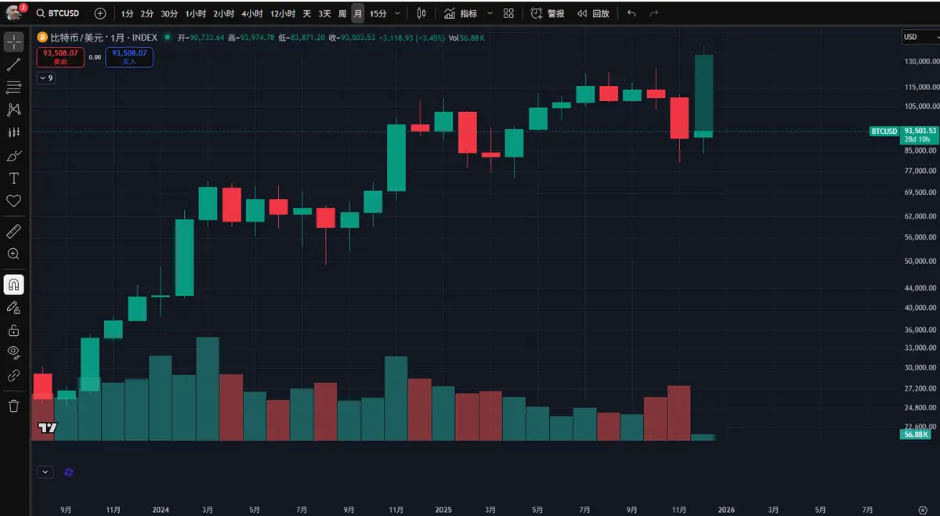Select the trend line drawing tool
940x516 pixels.
click(x=13, y=64)
